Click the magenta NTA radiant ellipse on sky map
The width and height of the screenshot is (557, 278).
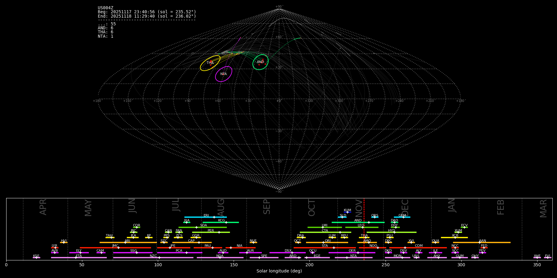point(224,74)
